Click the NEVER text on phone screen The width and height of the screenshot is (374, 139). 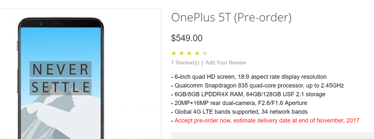pos(60,70)
